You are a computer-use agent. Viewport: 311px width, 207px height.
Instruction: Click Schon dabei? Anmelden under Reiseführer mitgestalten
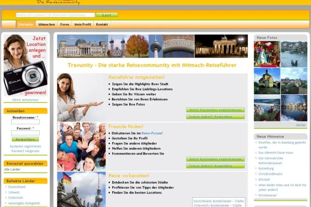point(215,117)
